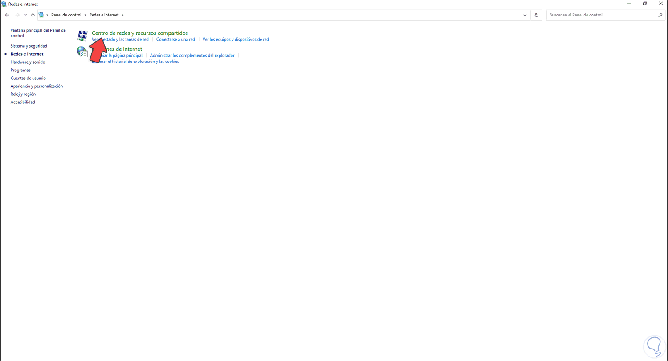Click the Internet options globe icon
Screen dimensions: 668x361
pos(82,52)
